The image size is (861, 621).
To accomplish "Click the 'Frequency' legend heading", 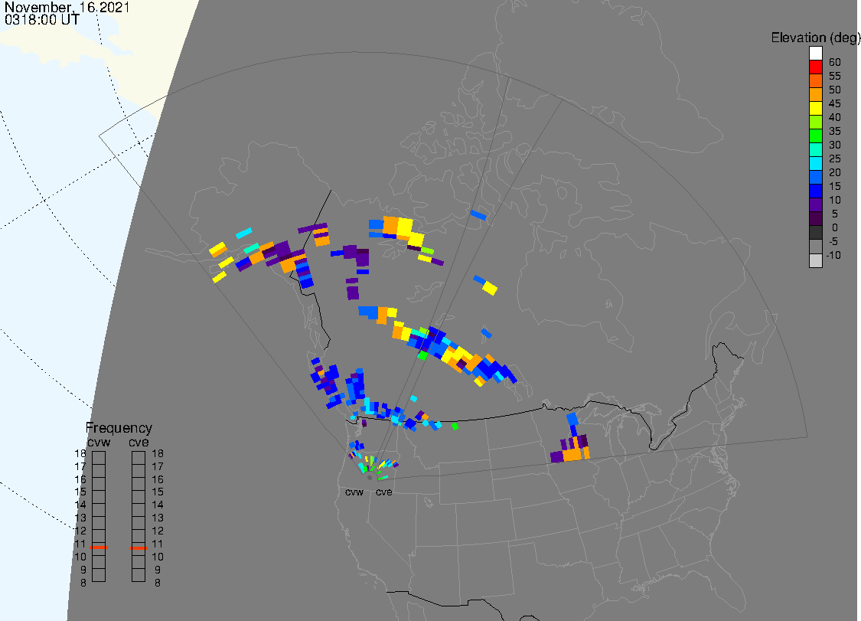I will [x=119, y=427].
